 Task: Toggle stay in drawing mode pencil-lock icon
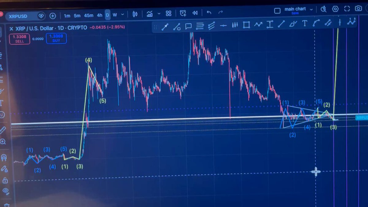click(4, 169)
